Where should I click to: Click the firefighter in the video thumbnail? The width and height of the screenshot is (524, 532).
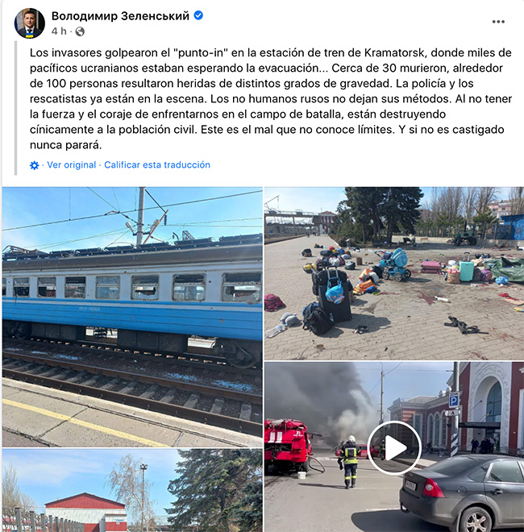(x=350, y=462)
